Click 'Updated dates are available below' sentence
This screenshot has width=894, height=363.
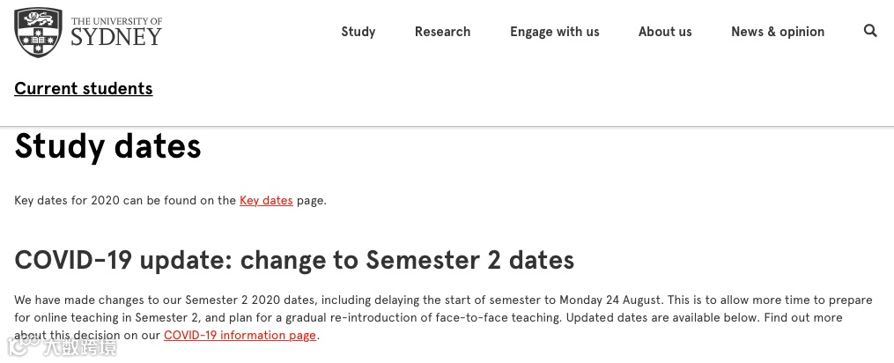660,317
